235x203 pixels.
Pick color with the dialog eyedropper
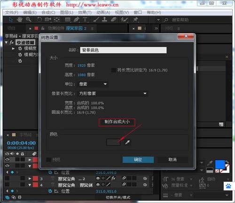point(127,142)
